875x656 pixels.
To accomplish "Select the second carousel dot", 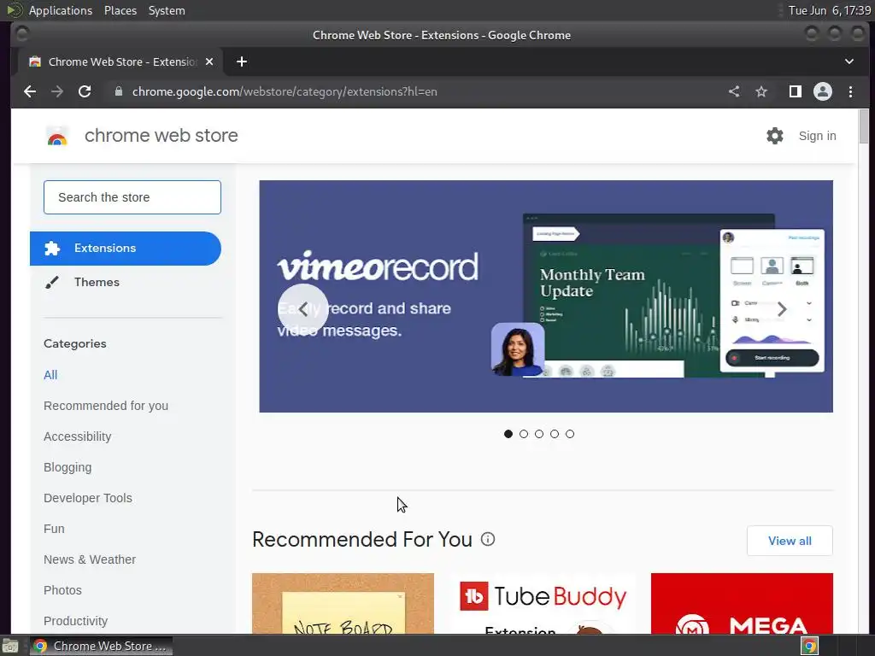I will (x=524, y=434).
